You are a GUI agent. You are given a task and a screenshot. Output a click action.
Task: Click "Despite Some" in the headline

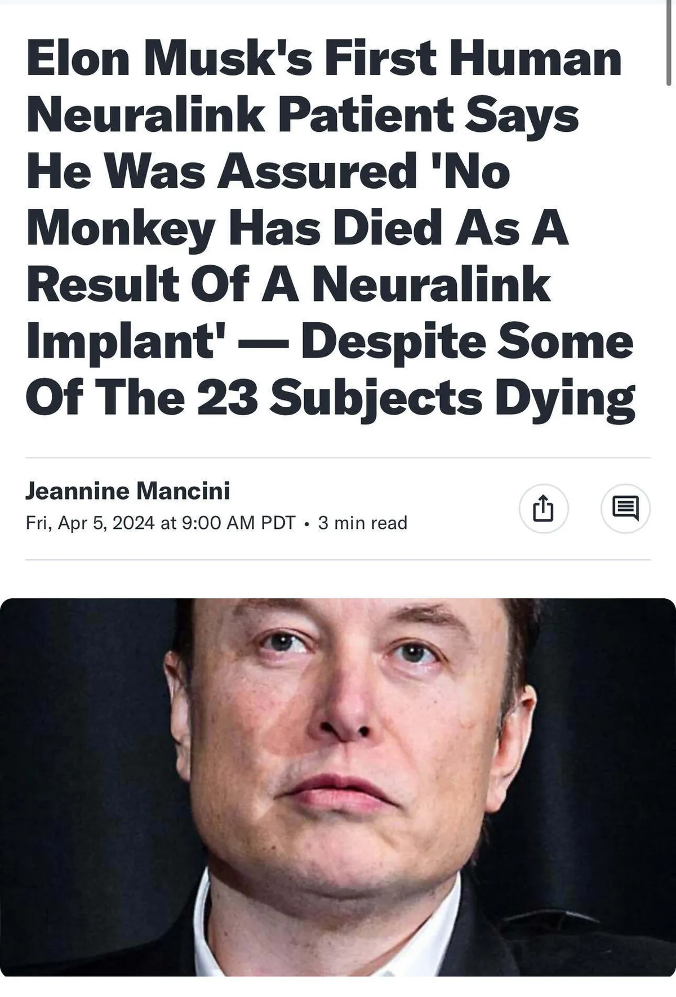(467, 341)
